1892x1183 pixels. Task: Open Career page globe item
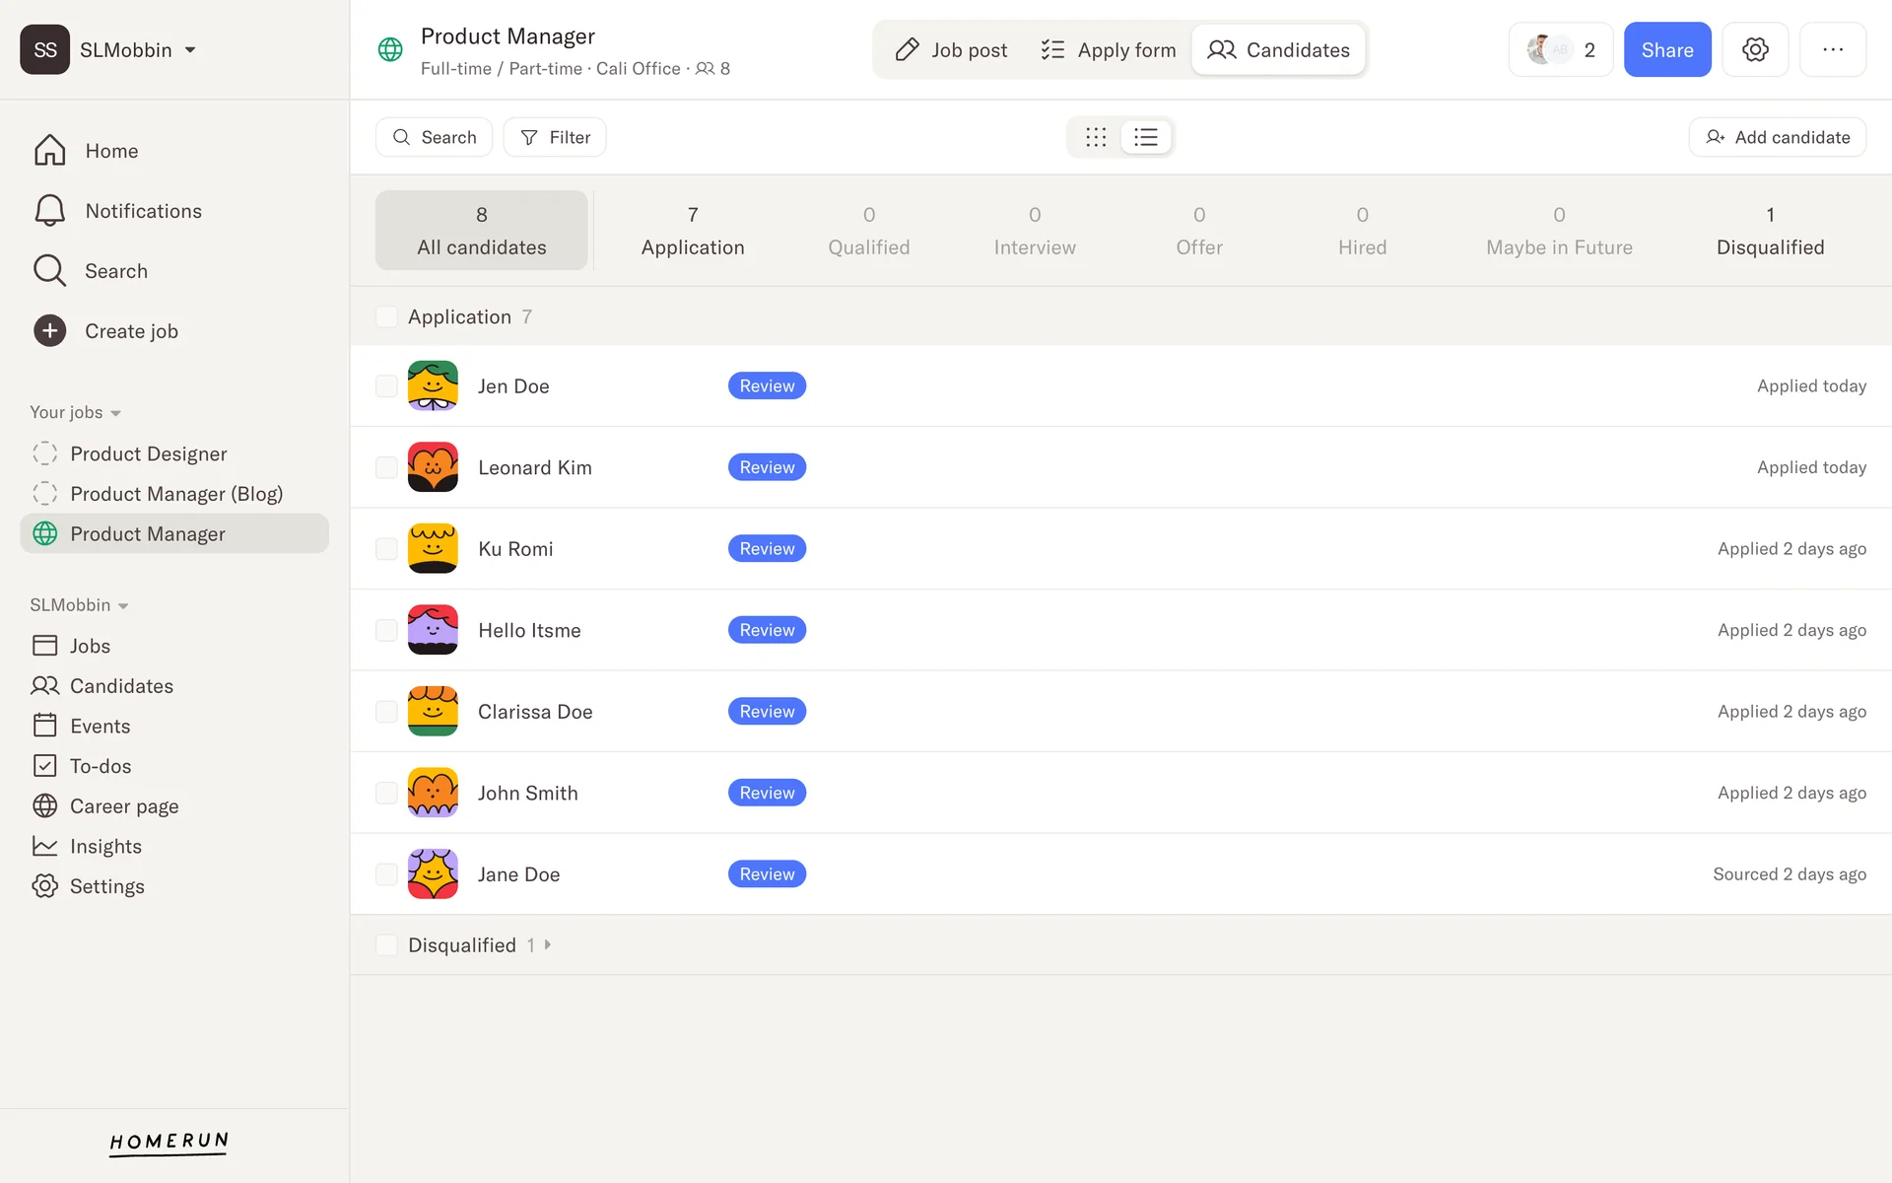[x=45, y=806]
